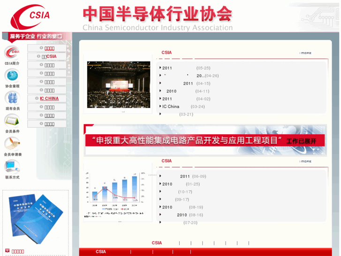This screenshot has width=341, height=256.
Task: Open the 联系方式 computer icon
Action: (12, 167)
